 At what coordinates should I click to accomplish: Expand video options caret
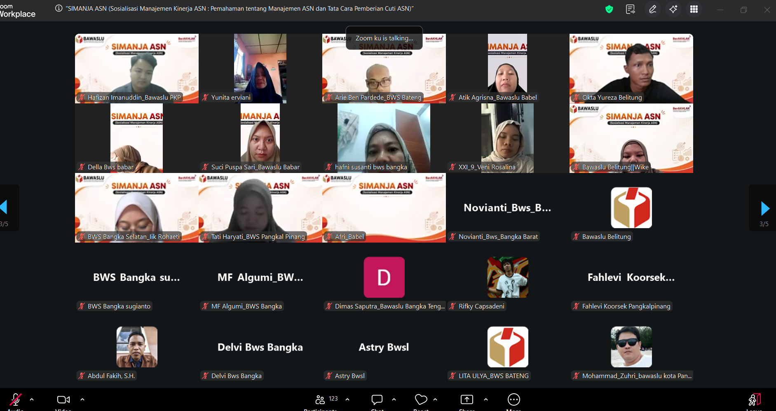click(82, 399)
